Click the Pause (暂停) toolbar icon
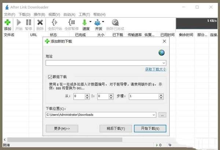Viewport: 220px width, 150px height. 29,23
